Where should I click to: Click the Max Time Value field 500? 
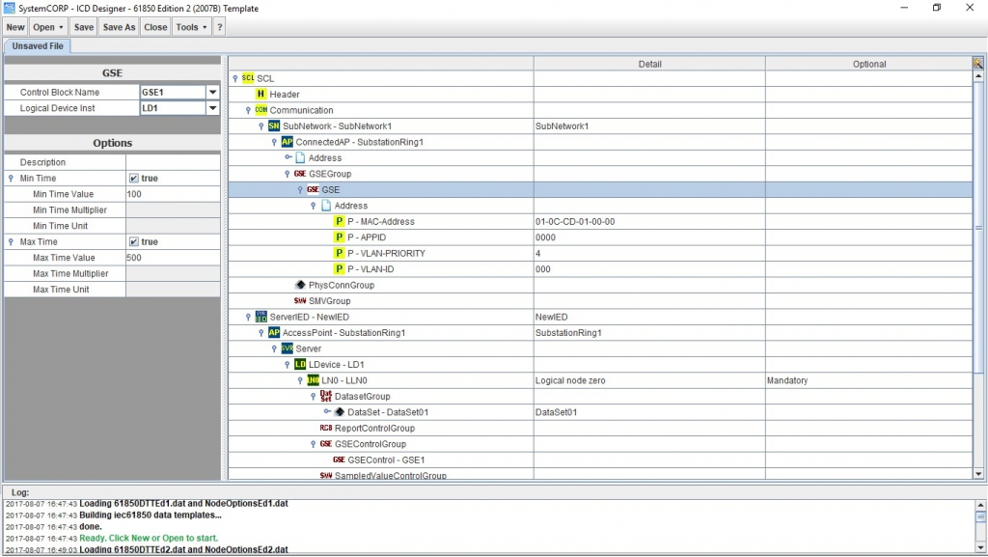pyautogui.click(x=173, y=258)
